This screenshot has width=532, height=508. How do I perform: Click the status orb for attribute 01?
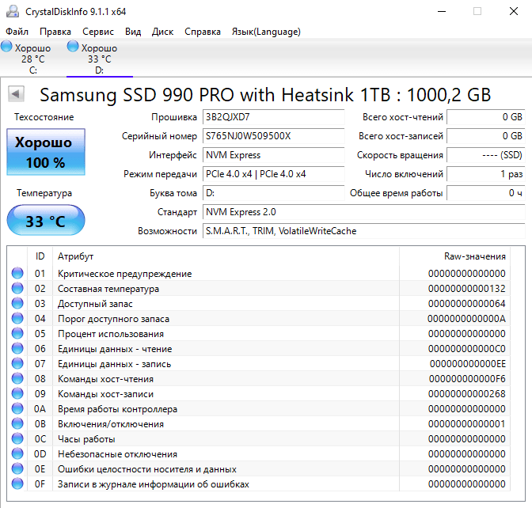17,273
